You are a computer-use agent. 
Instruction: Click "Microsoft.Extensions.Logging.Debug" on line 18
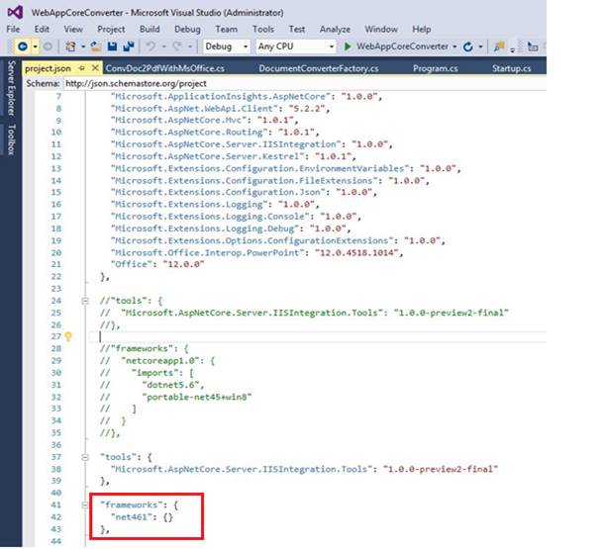[205, 229]
